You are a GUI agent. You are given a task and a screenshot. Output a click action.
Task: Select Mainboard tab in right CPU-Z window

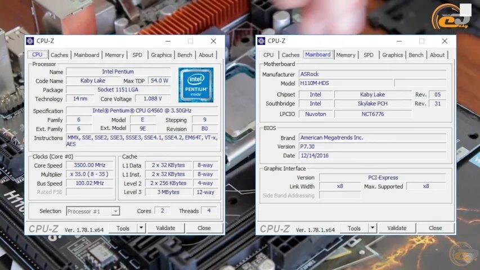318,55
